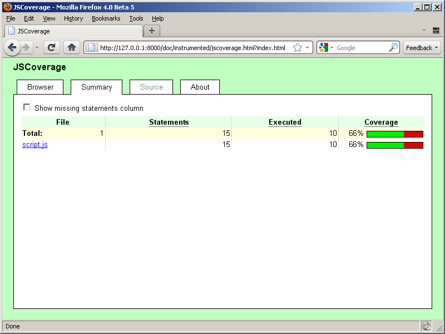This screenshot has width=445, height=334.
Task: Close the Firefox window
Action: [437, 7]
